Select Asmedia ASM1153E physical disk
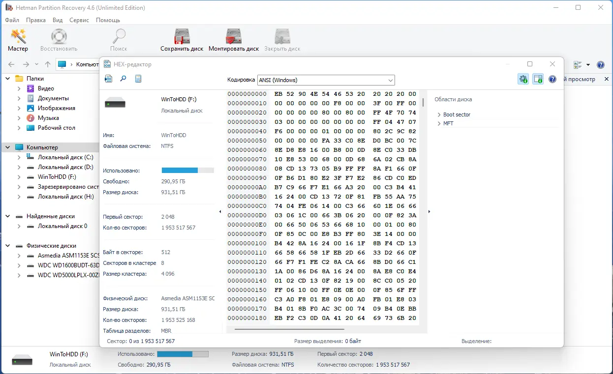Screen dimensions: 613x374 [68, 256]
